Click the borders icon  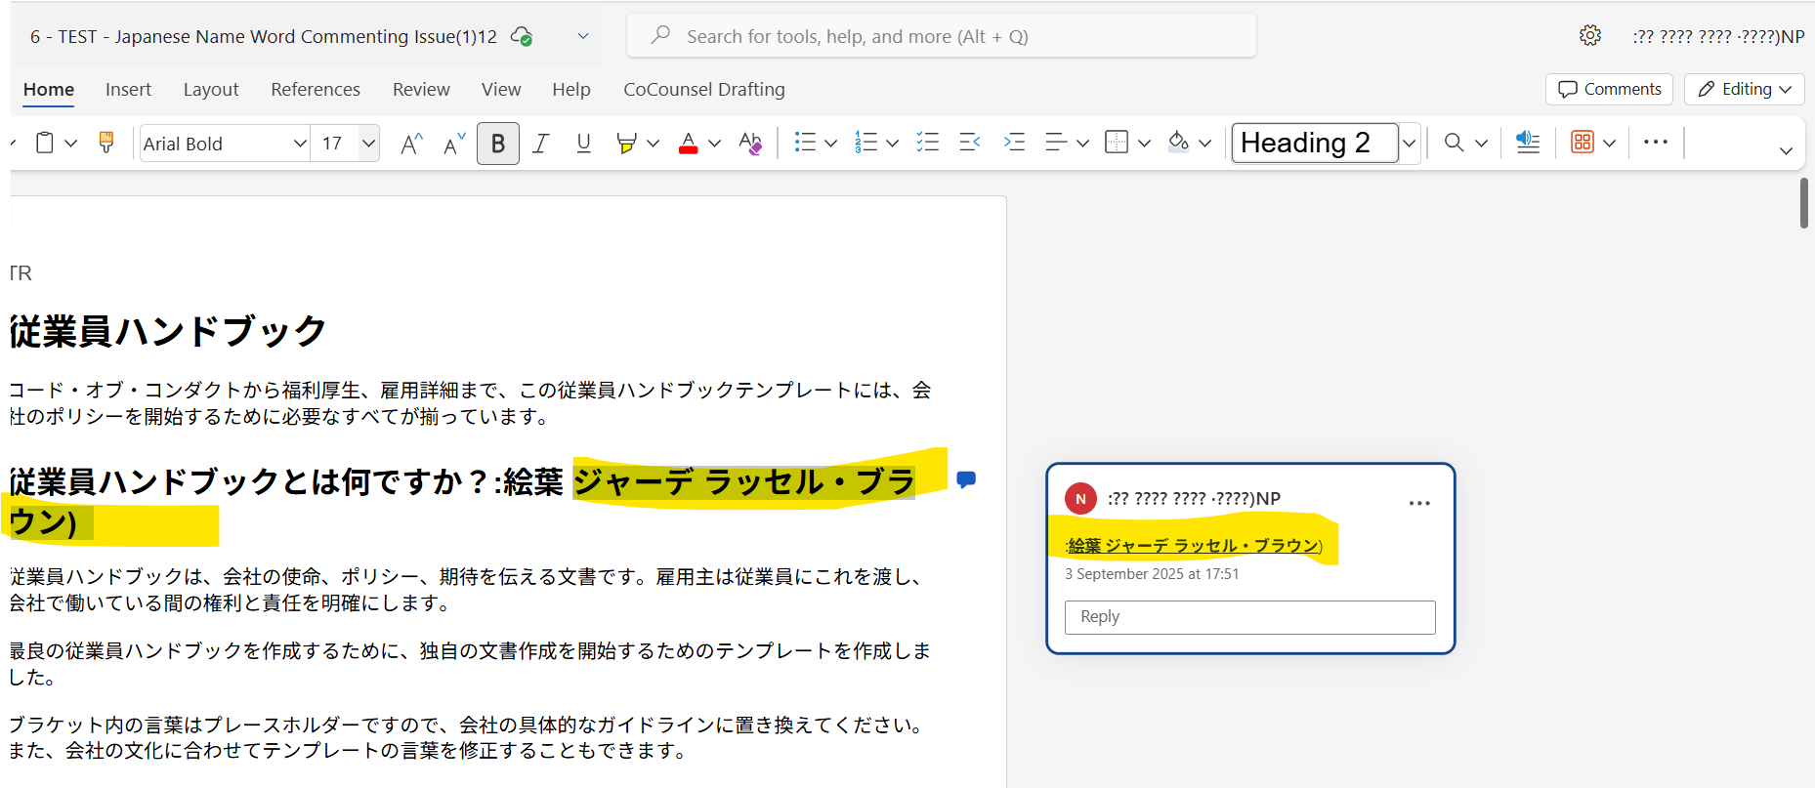(1117, 143)
